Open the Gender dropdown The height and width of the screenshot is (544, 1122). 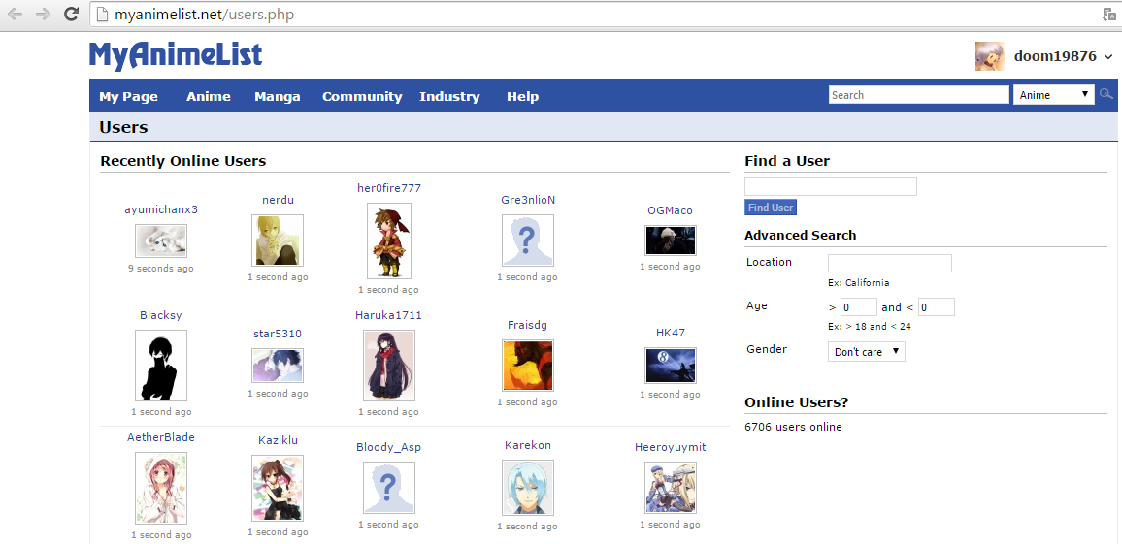(866, 352)
